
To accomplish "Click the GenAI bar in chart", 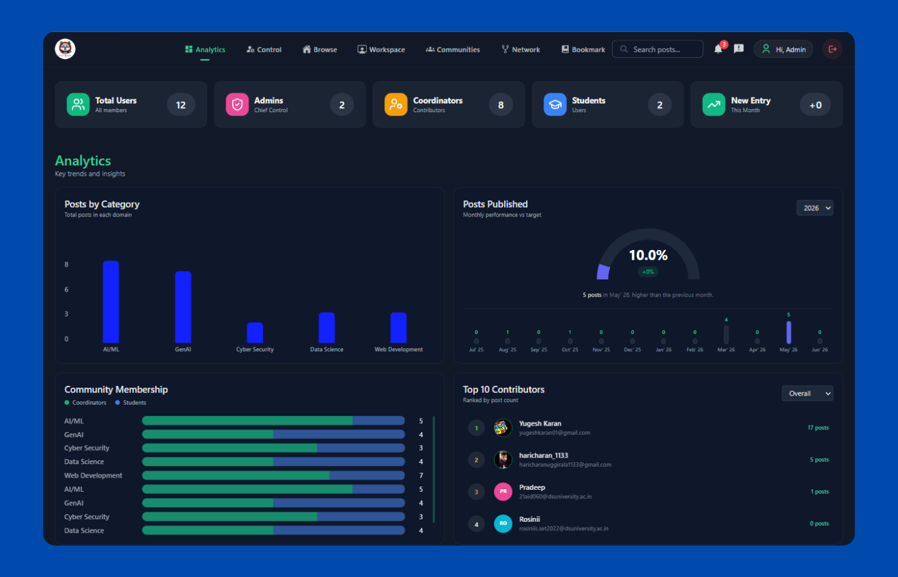I will (183, 307).
